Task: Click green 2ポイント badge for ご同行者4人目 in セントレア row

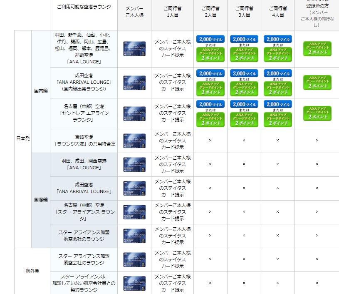Action: (278, 120)
